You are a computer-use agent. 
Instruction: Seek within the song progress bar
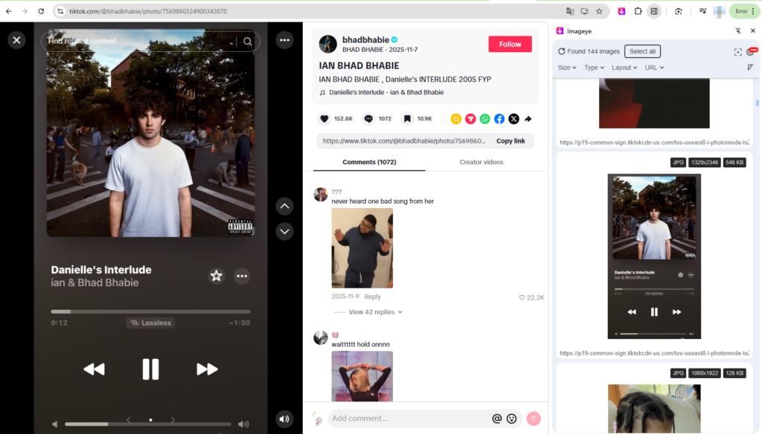[x=150, y=311]
